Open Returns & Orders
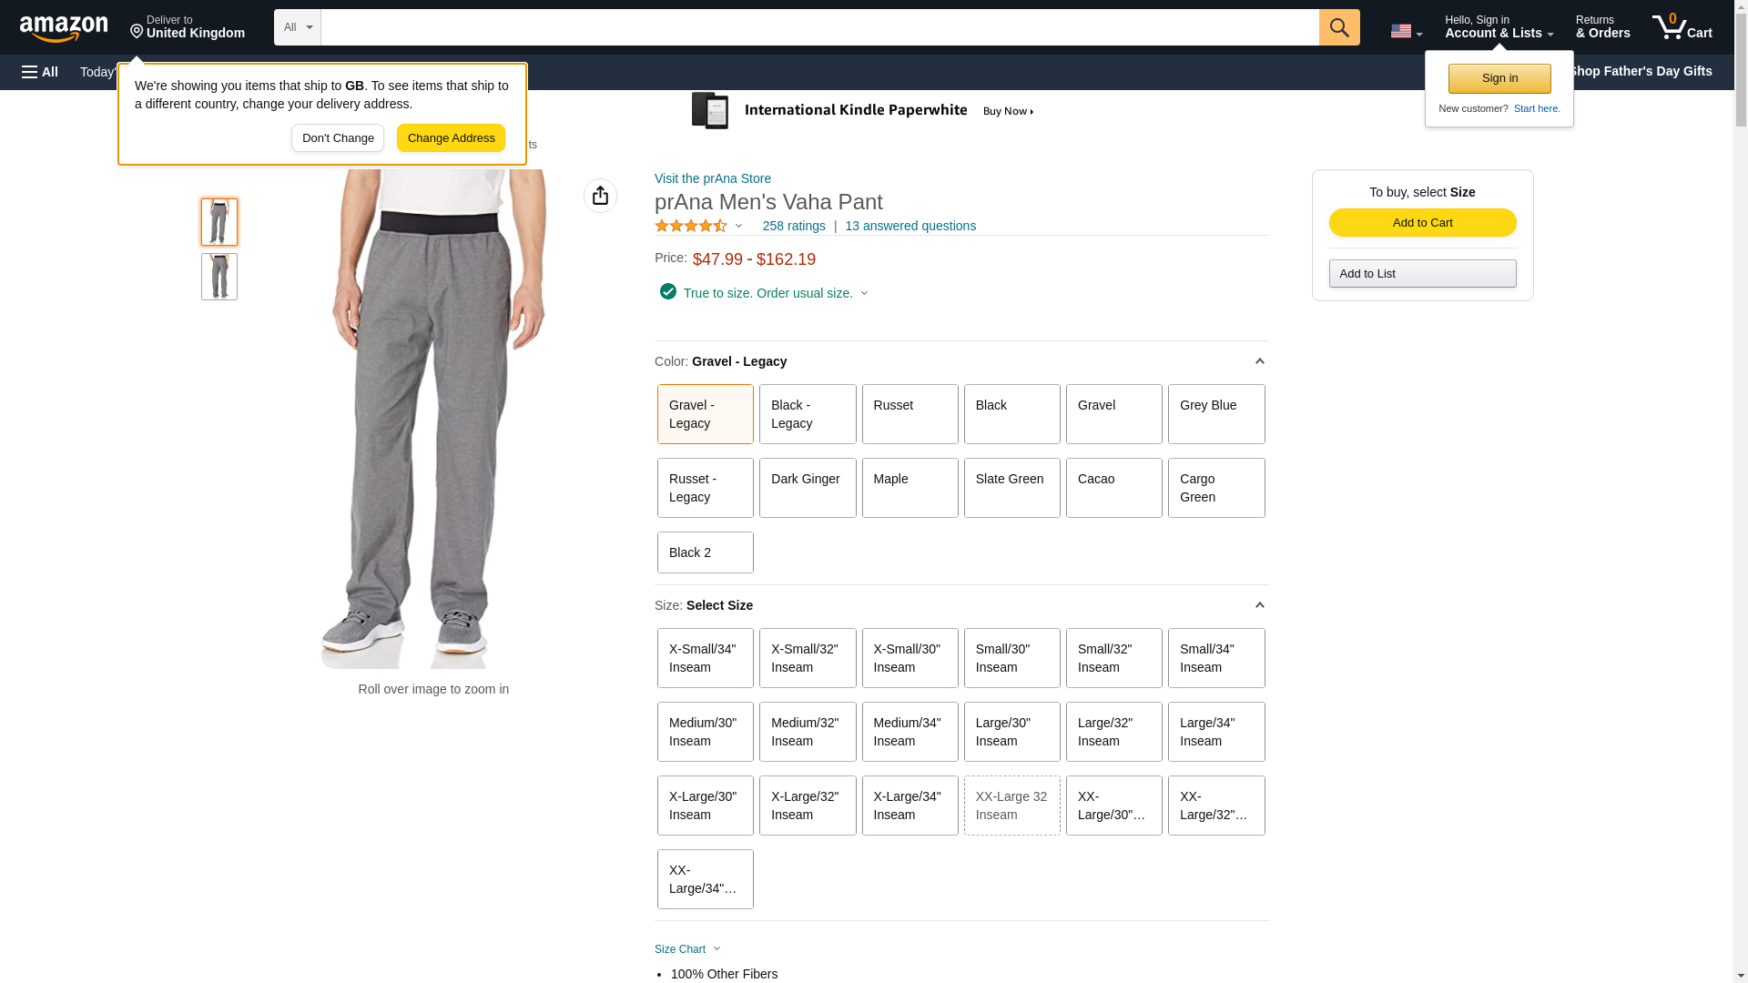1748x983 pixels. [x=1601, y=27]
